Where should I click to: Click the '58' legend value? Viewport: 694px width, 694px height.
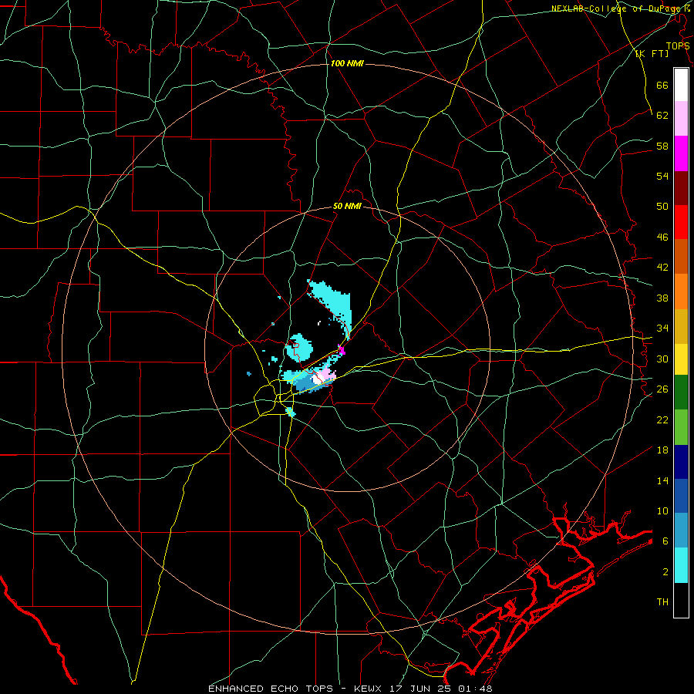[x=662, y=146]
